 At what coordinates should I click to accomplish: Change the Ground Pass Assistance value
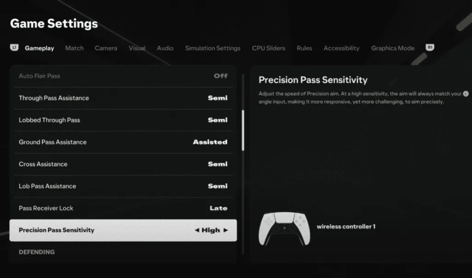pos(210,142)
